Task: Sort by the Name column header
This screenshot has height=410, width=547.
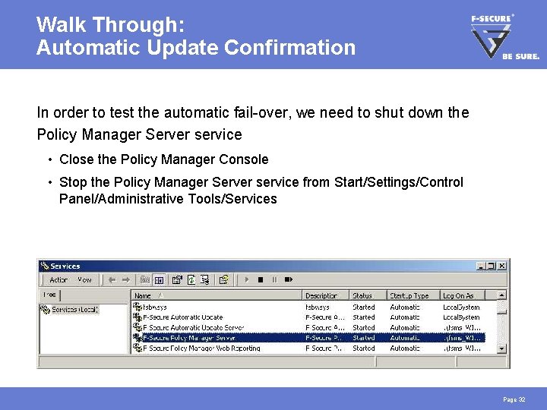Action: 217,295
